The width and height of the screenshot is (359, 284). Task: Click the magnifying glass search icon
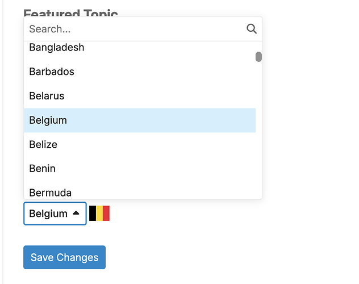(x=252, y=29)
